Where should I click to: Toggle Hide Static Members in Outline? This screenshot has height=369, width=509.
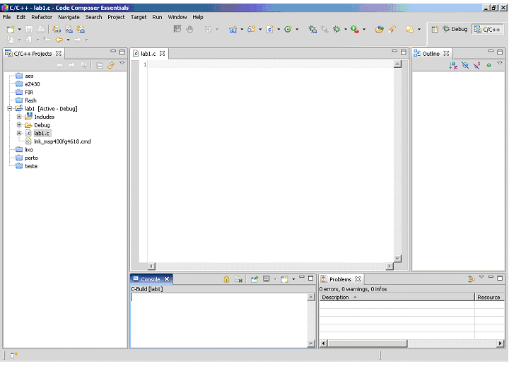tap(477, 66)
